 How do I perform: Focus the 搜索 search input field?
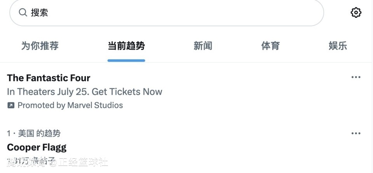(167, 12)
